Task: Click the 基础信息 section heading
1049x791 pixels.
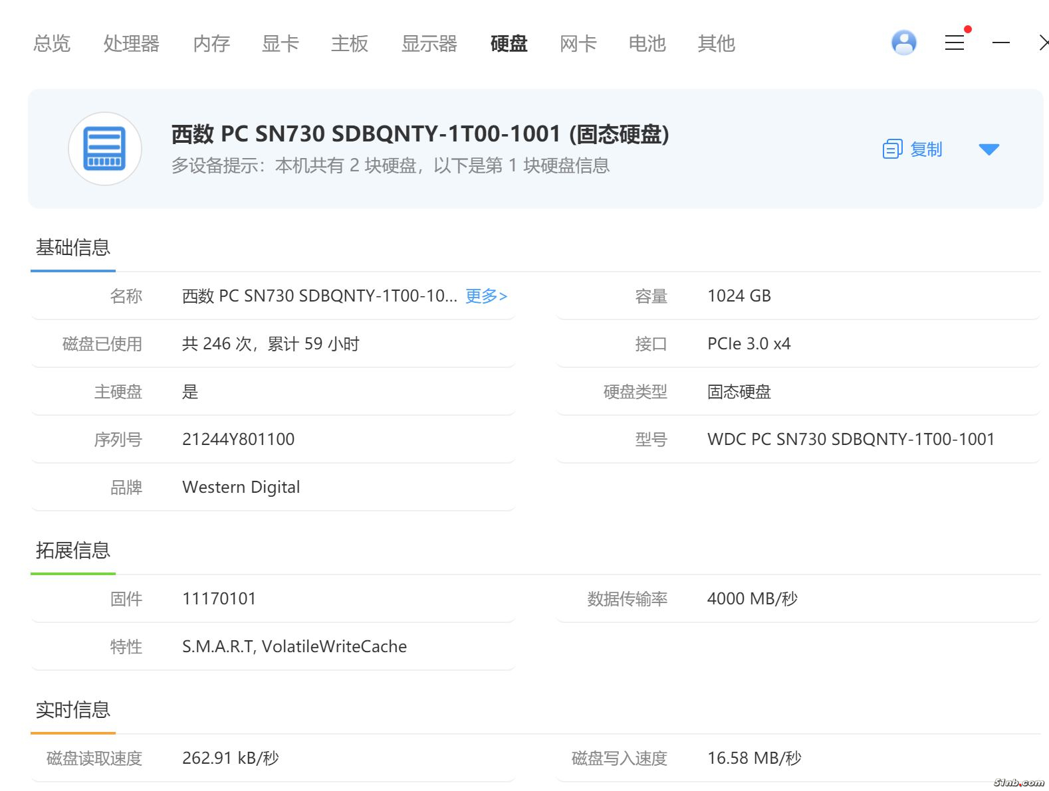Action: 73,248
